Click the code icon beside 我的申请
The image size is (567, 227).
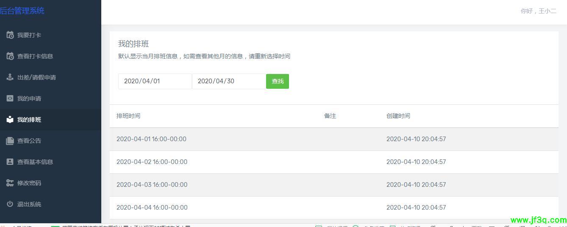pos(10,98)
